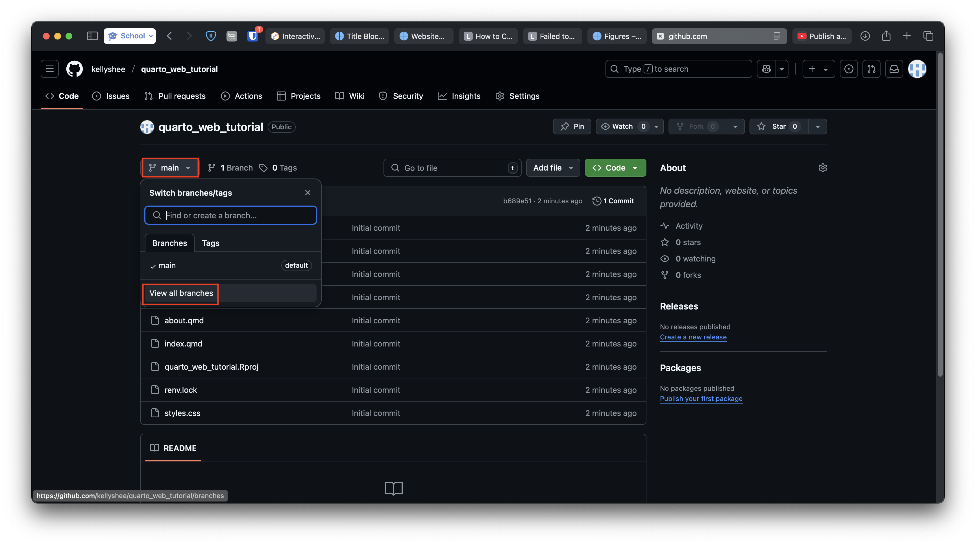The image size is (976, 545).
Task: Open pull requests icon in header
Action: point(872,69)
